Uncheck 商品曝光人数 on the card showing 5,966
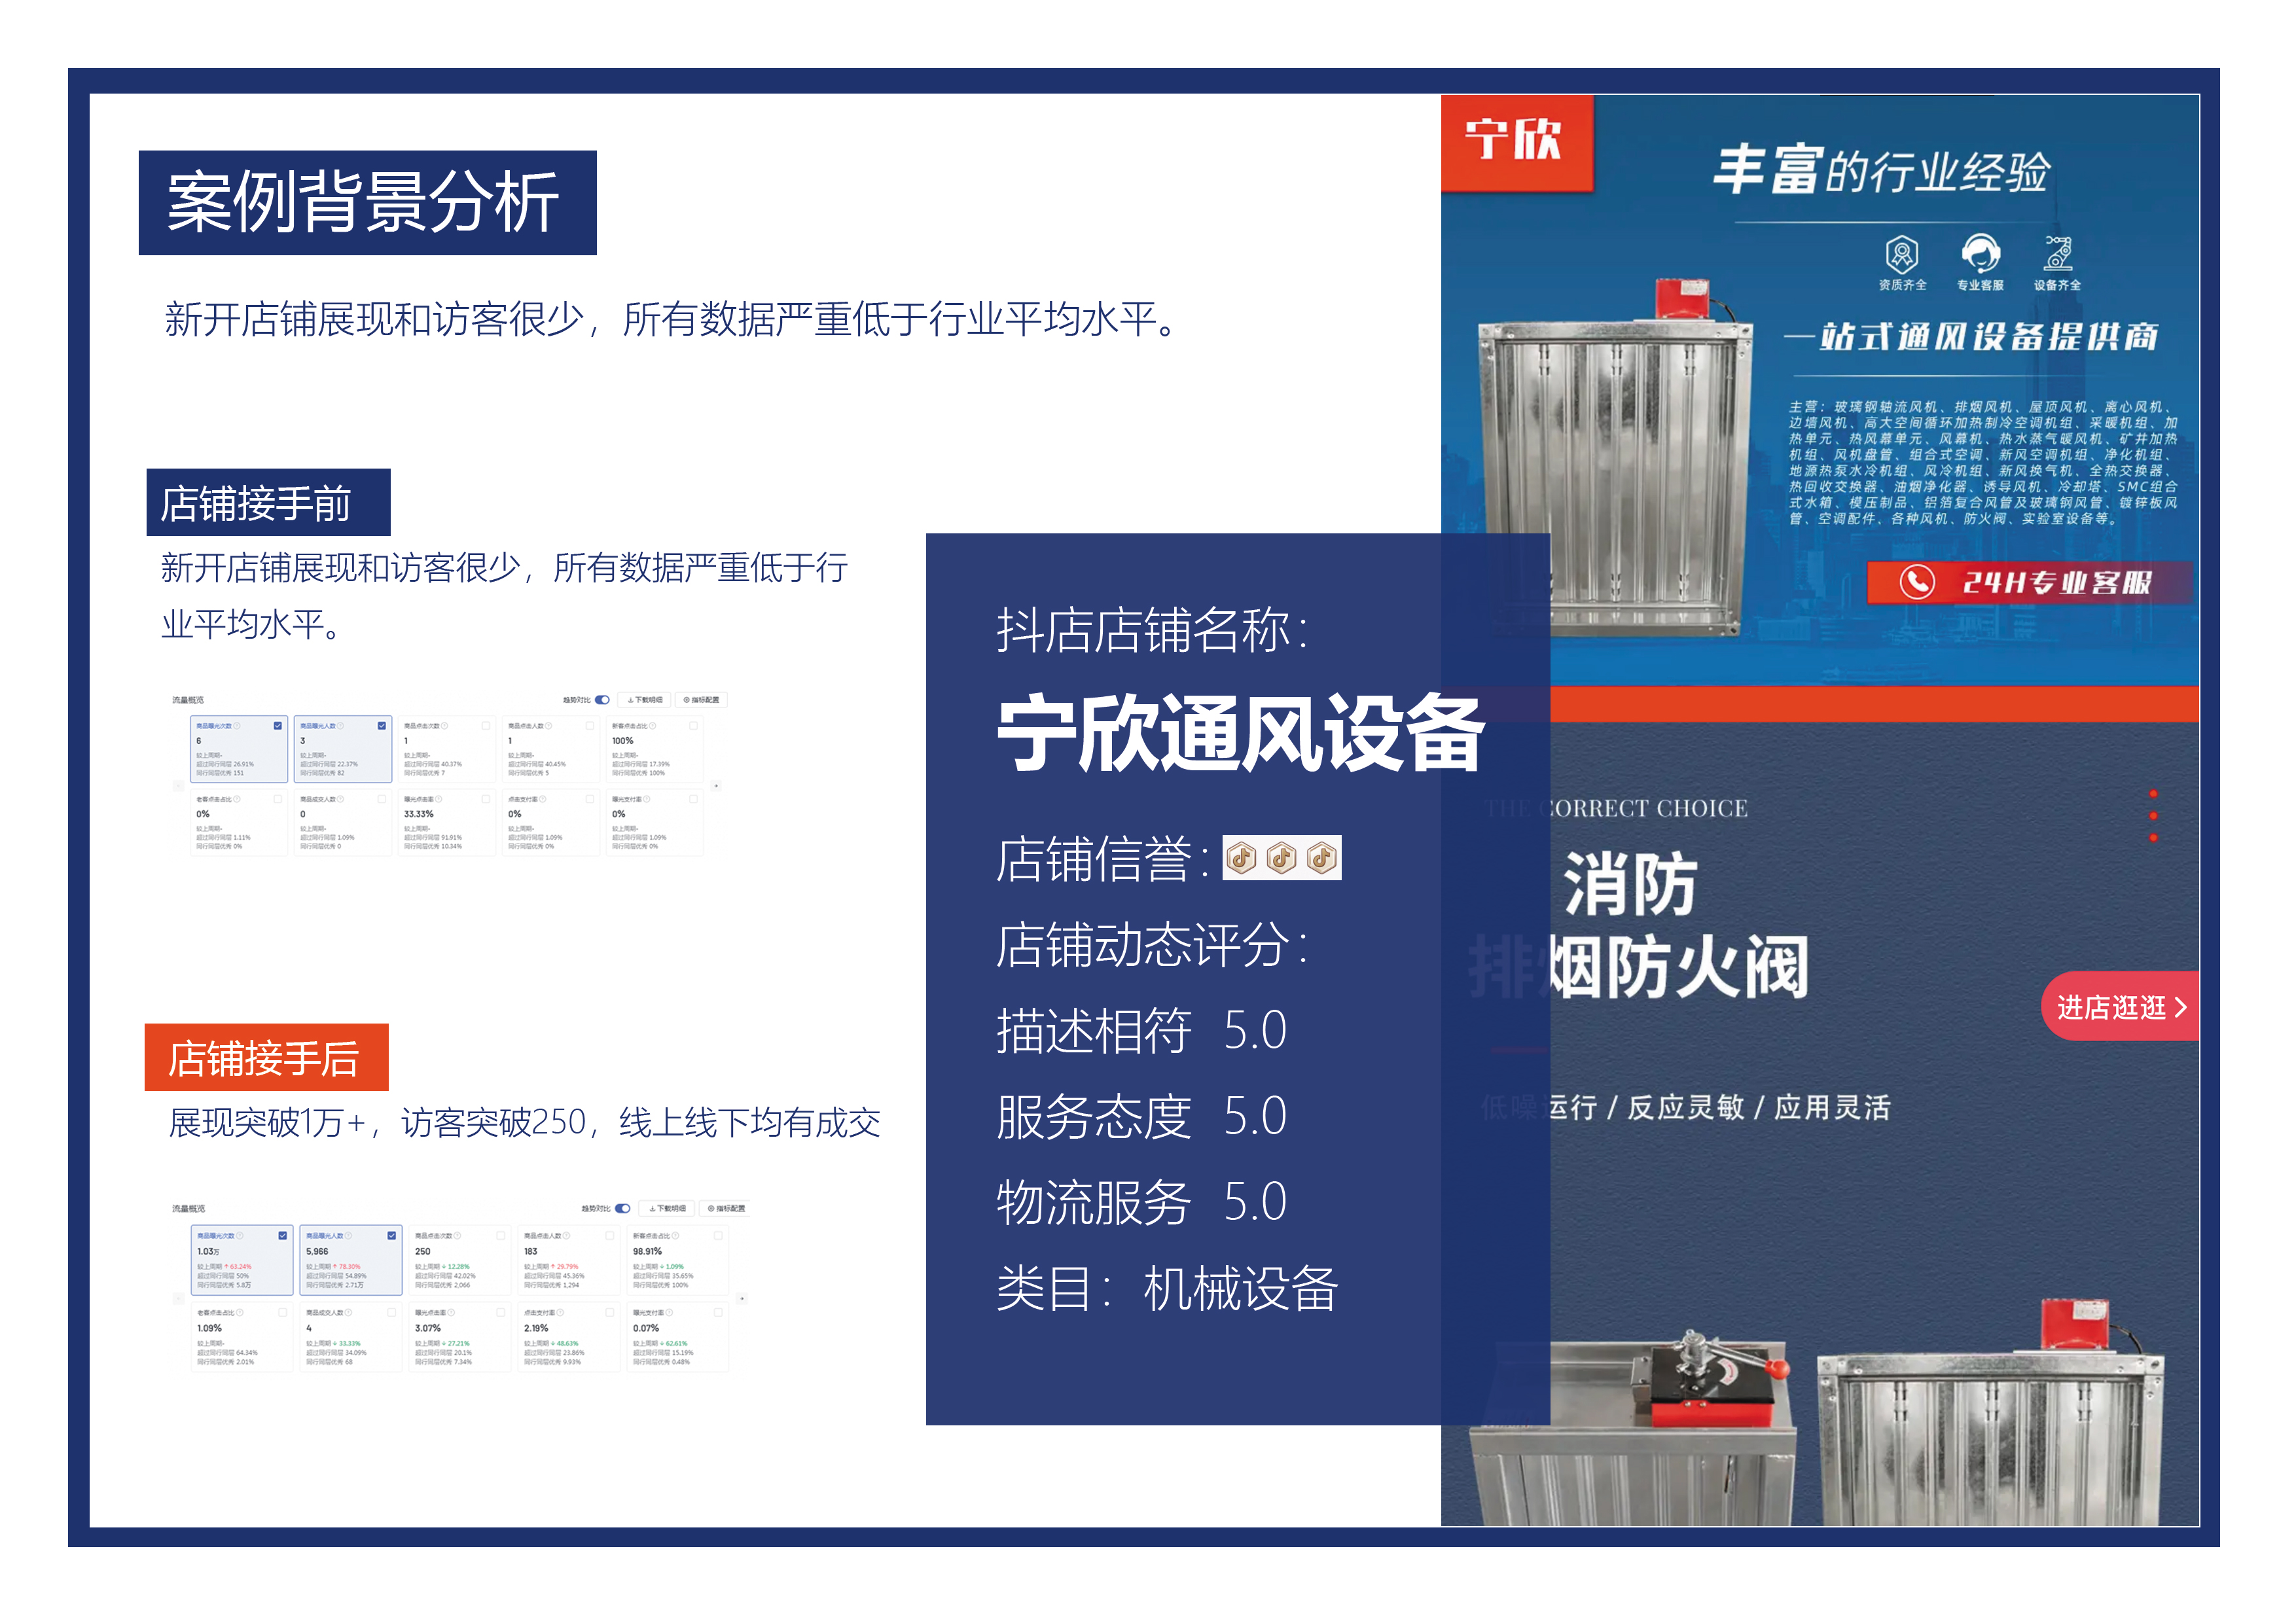The image size is (2296, 1623). tap(392, 1236)
